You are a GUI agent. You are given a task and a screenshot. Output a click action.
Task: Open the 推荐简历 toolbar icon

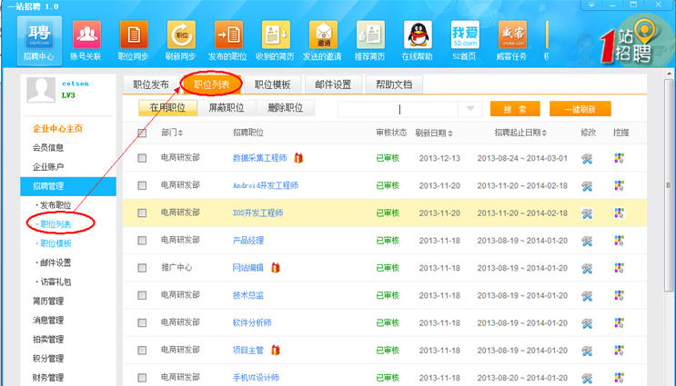click(x=370, y=41)
